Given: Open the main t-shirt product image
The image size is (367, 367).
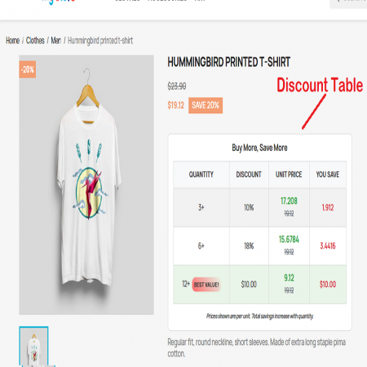Looking at the screenshot, I should (86, 185).
